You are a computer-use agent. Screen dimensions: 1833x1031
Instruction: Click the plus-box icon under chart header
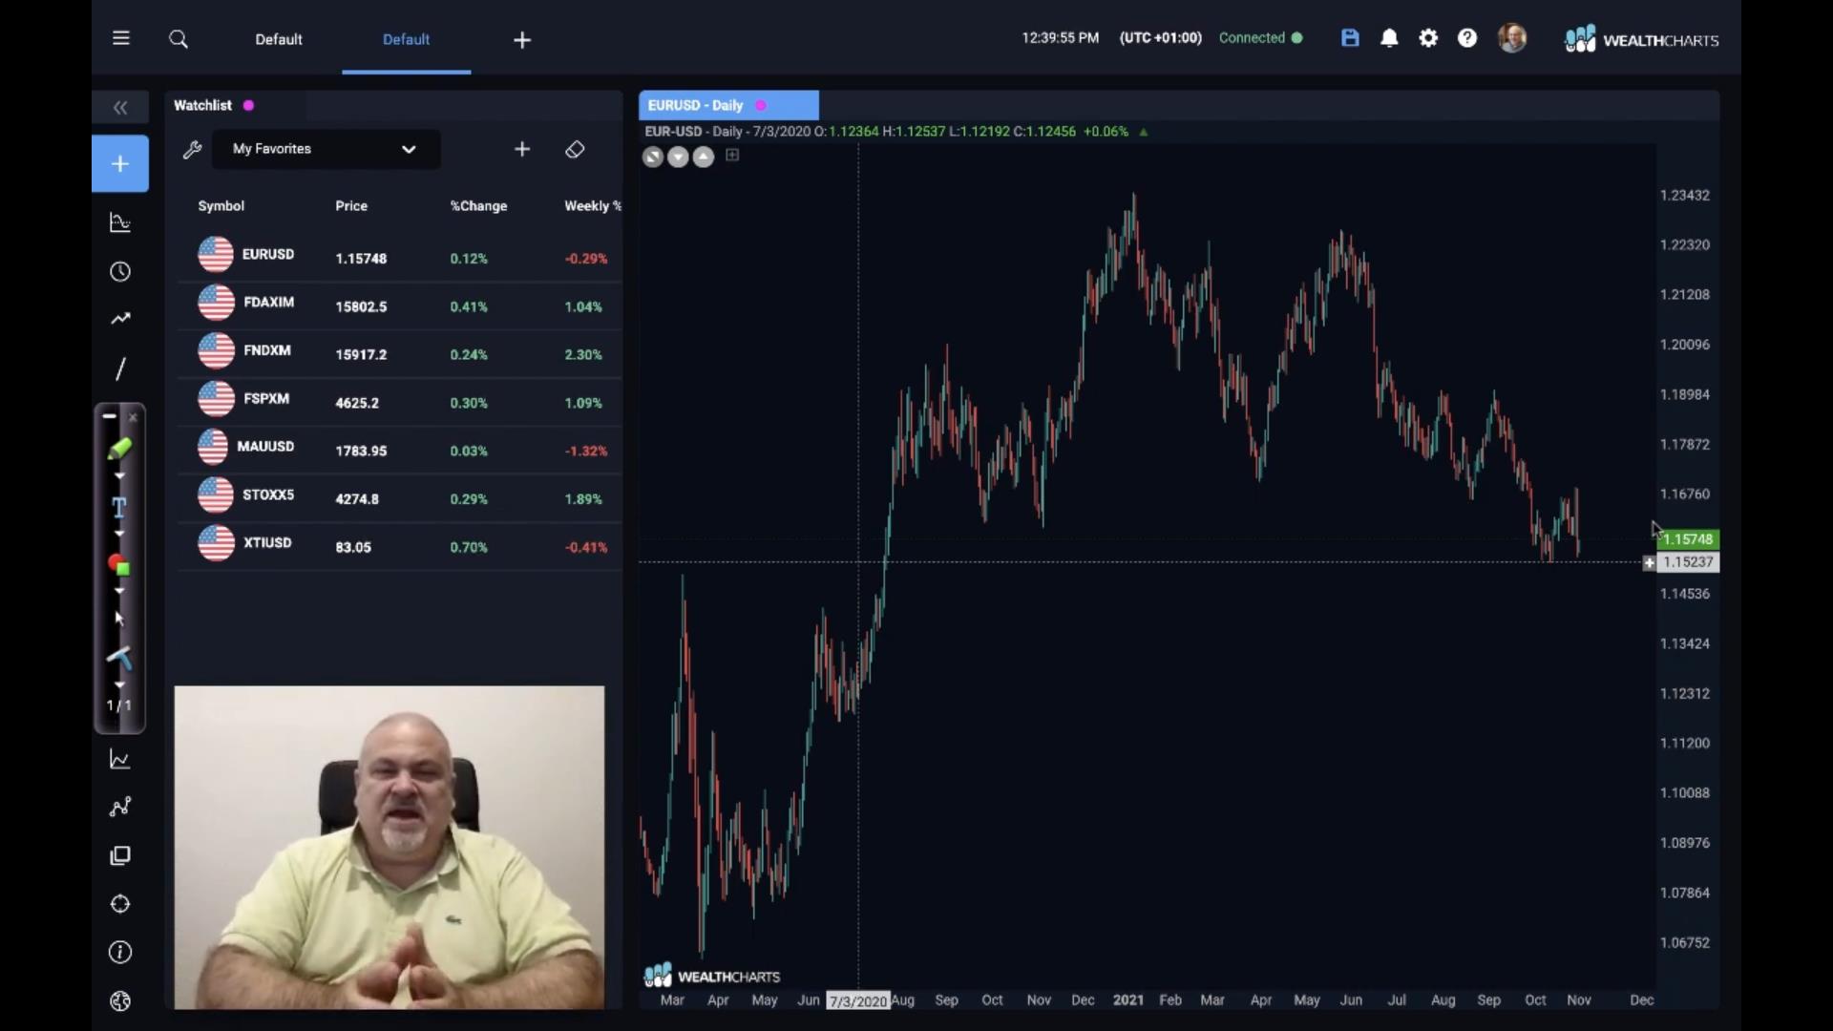click(x=732, y=156)
